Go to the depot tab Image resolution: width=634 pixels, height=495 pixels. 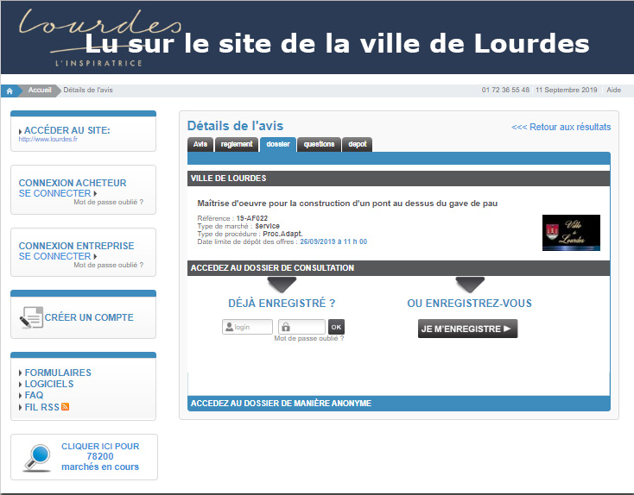tap(357, 145)
